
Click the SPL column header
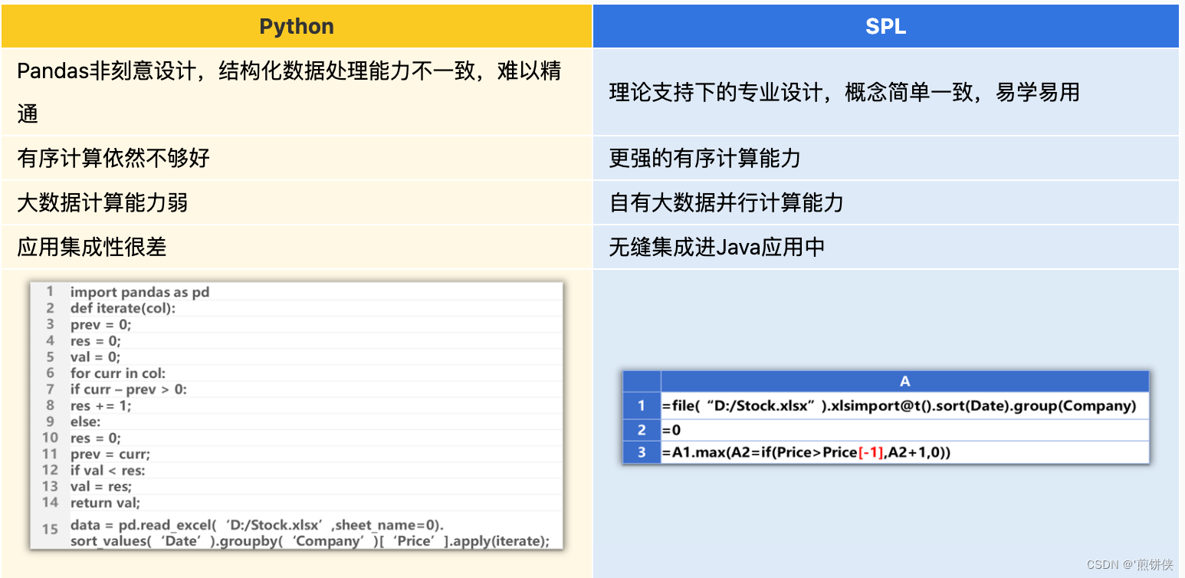click(886, 25)
